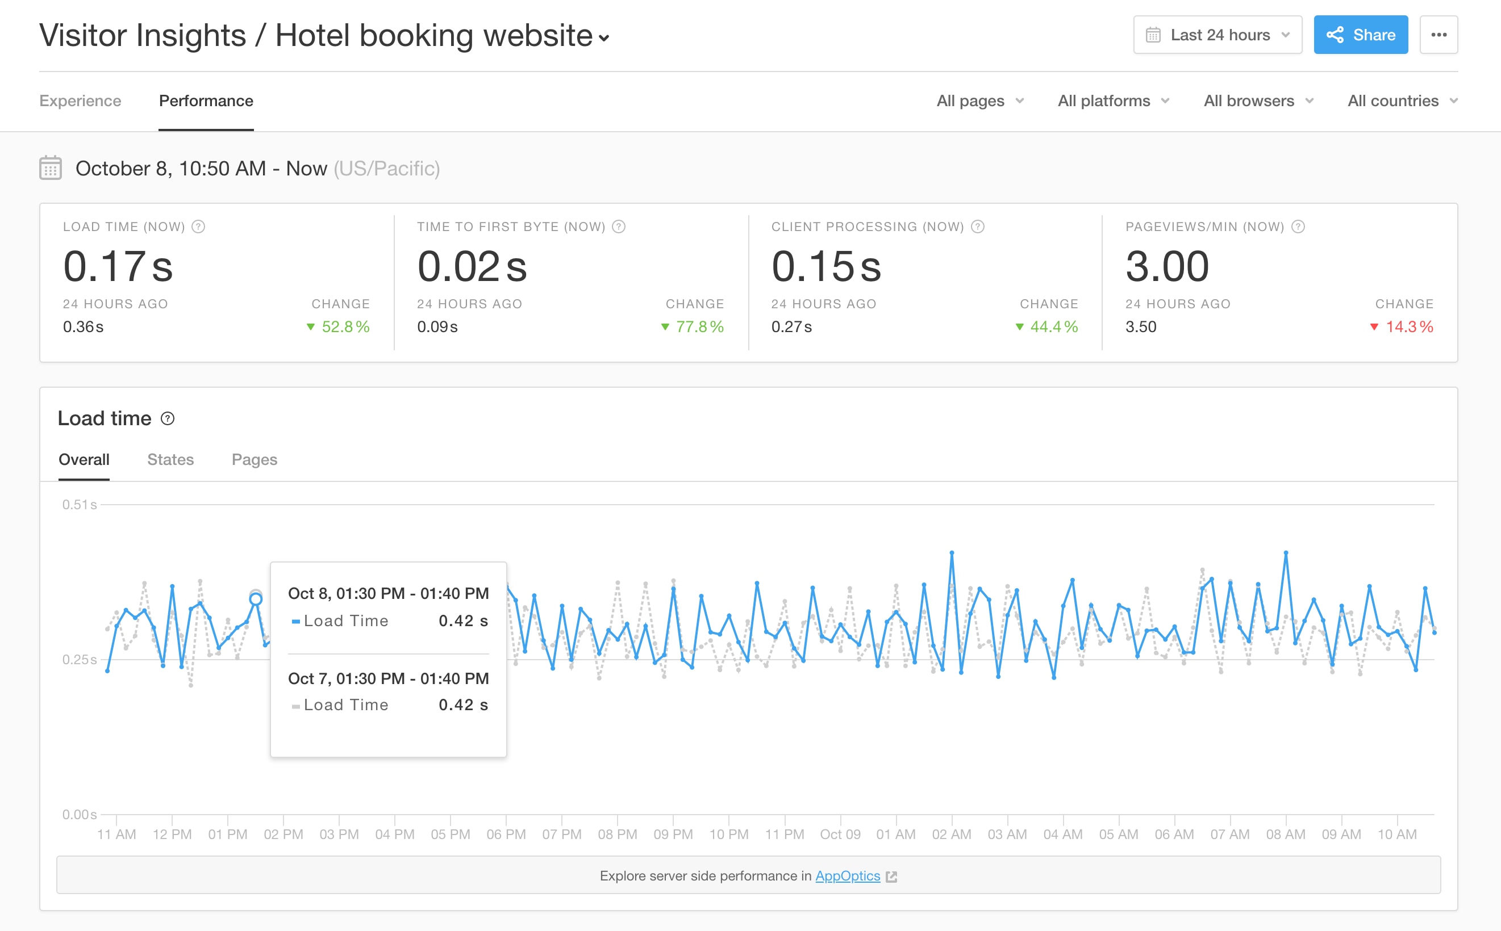Viewport: 1501px width, 931px height.
Task: Click the 0.02 s time to first byte value
Action: [x=473, y=267]
